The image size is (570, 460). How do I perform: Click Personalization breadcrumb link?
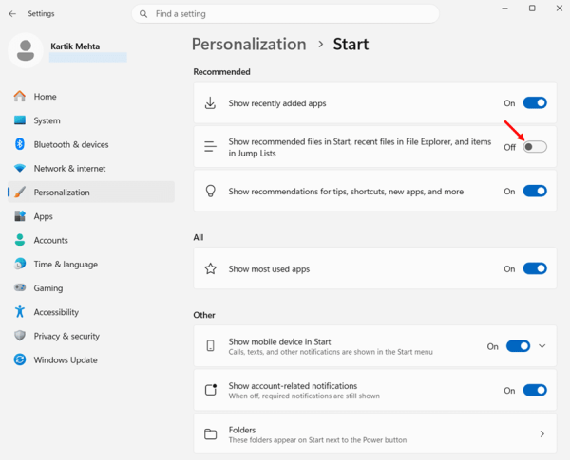point(249,45)
